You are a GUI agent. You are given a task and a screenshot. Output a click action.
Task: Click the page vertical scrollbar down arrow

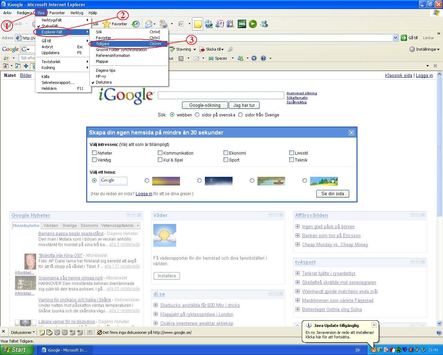click(440, 323)
